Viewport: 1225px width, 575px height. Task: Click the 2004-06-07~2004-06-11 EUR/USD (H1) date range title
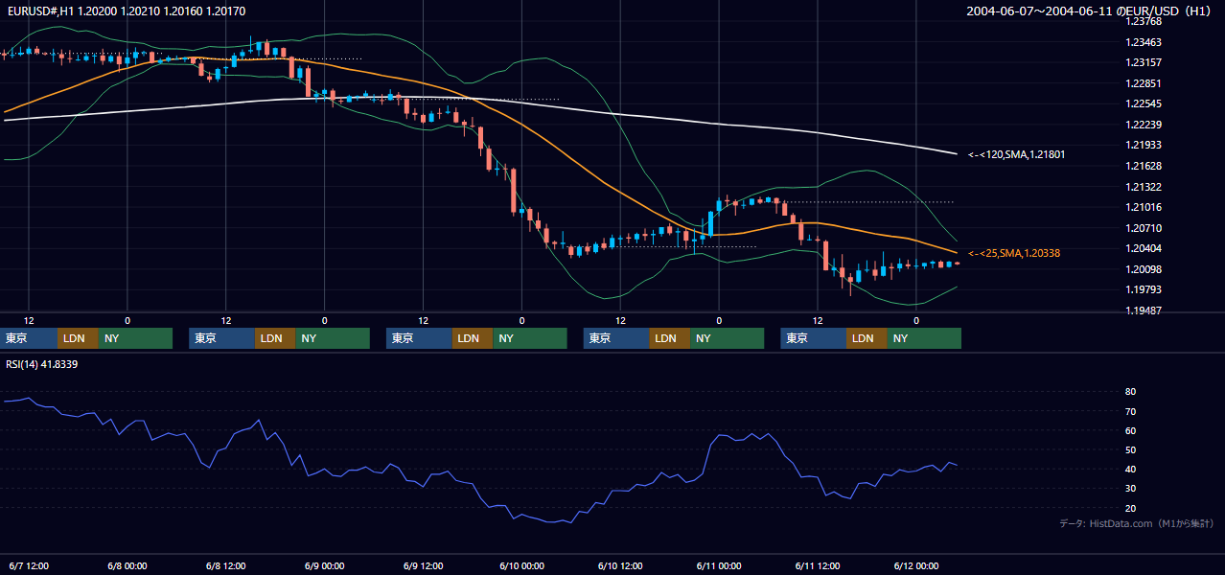pos(1091,11)
